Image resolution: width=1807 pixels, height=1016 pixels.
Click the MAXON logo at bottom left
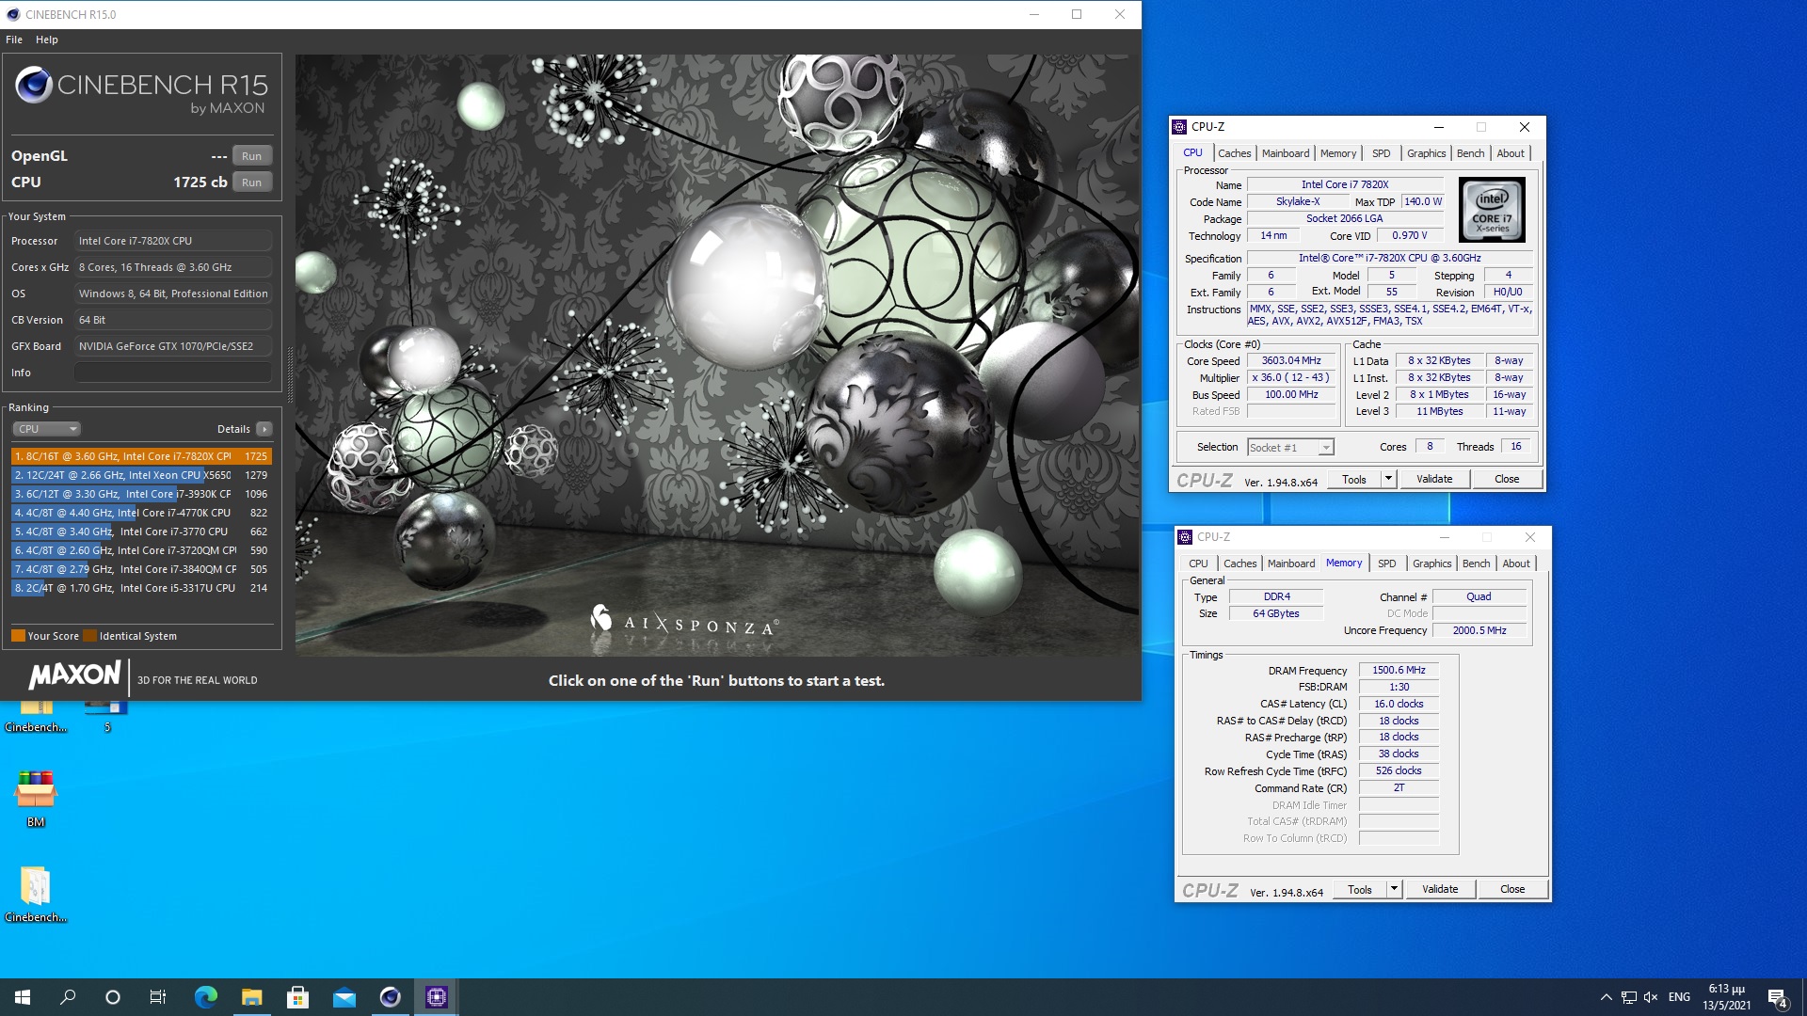74,675
